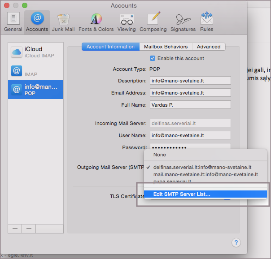Select None in SMTP server menu

tap(160, 155)
